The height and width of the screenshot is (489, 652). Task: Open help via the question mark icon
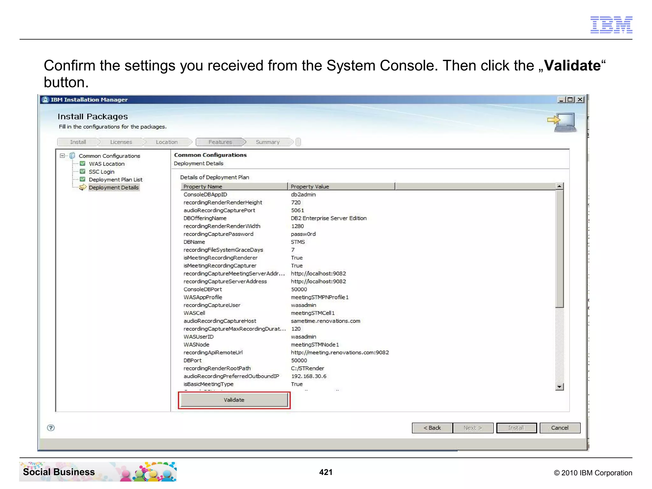(51, 428)
